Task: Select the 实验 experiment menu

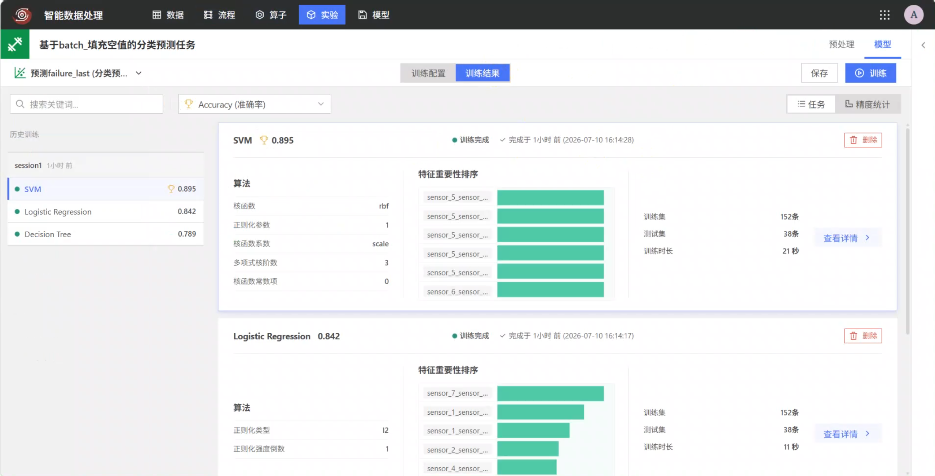Action: 322,15
